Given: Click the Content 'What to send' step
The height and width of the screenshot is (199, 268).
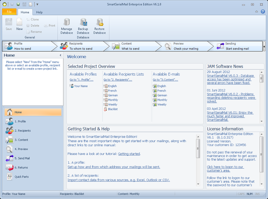Looking at the screenshot, I should (x=134, y=46).
